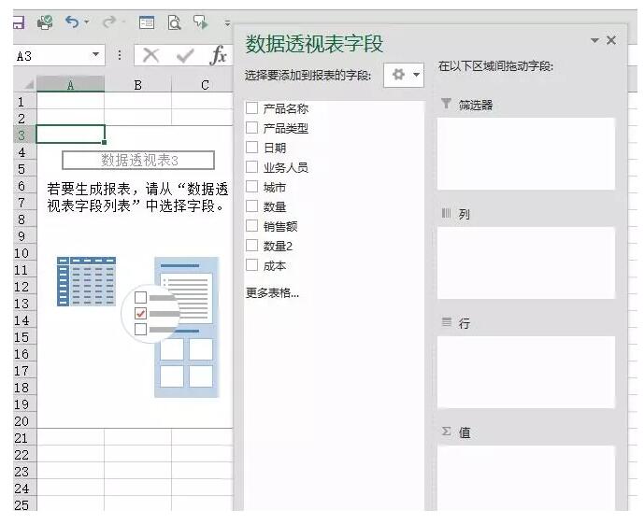
Task: Click the comment-arrow icon in quick access toolbar
Action: (201, 22)
